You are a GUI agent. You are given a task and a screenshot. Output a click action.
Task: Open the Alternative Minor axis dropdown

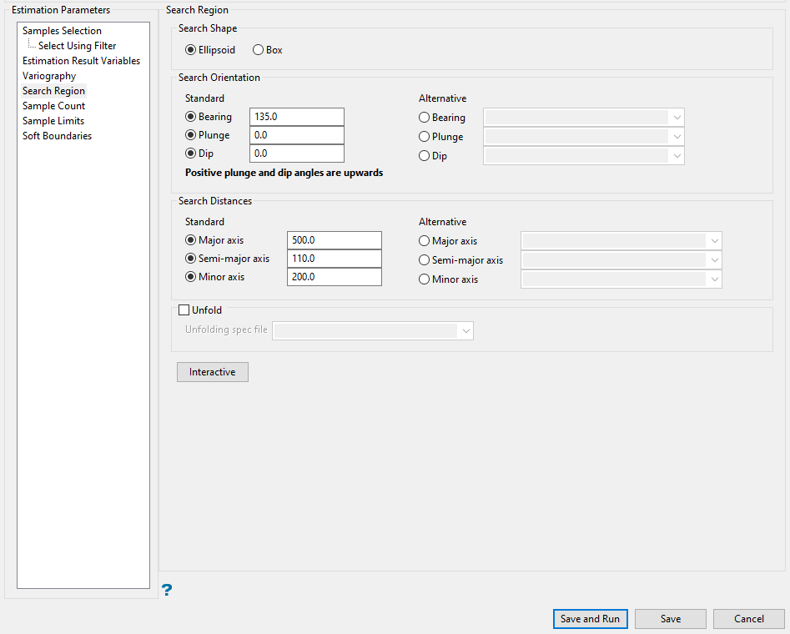(x=621, y=279)
